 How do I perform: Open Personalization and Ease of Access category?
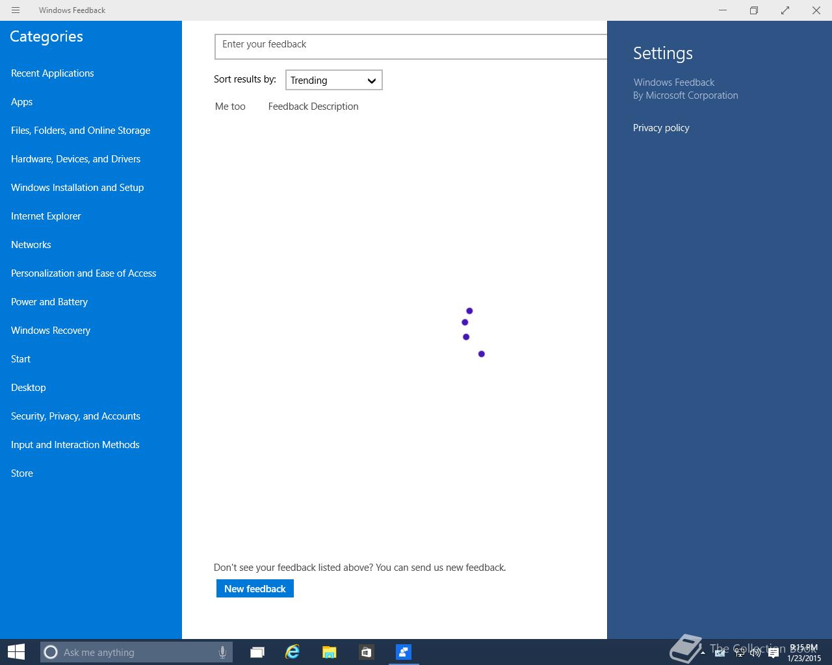(84, 273)
